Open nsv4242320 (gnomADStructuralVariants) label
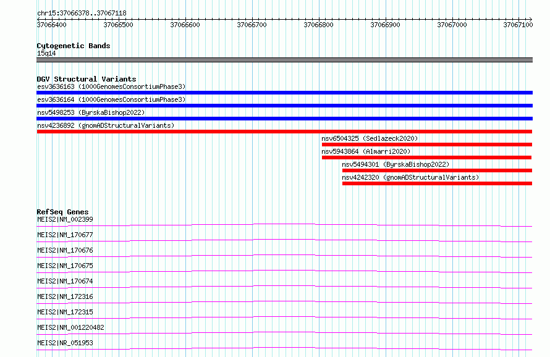This screenshot has width=550, height=357. point(410,177)
